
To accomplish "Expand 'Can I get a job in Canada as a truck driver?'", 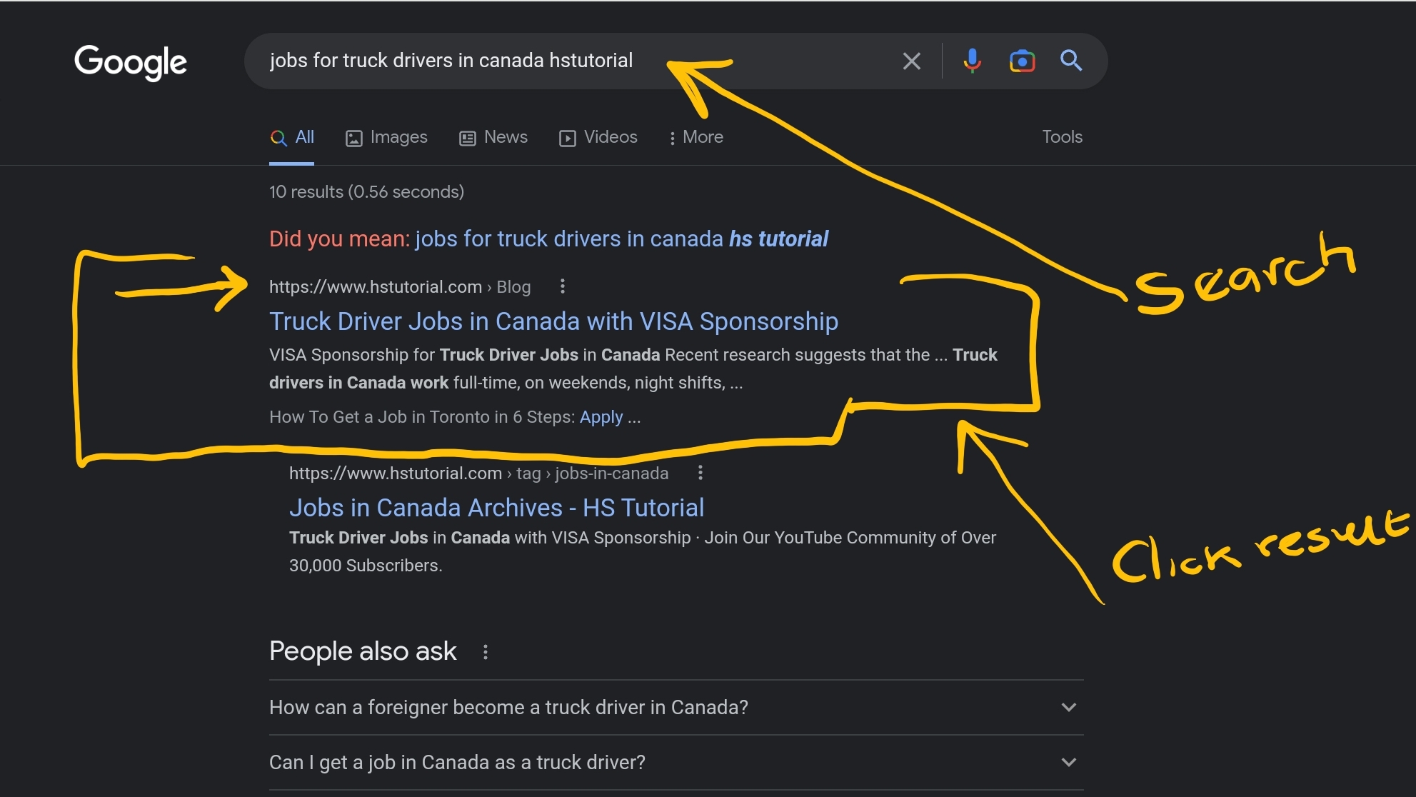I will [x=1069, y=762].
